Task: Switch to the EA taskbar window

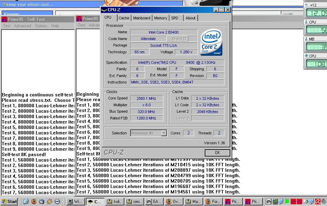Action: click(154, 201)
